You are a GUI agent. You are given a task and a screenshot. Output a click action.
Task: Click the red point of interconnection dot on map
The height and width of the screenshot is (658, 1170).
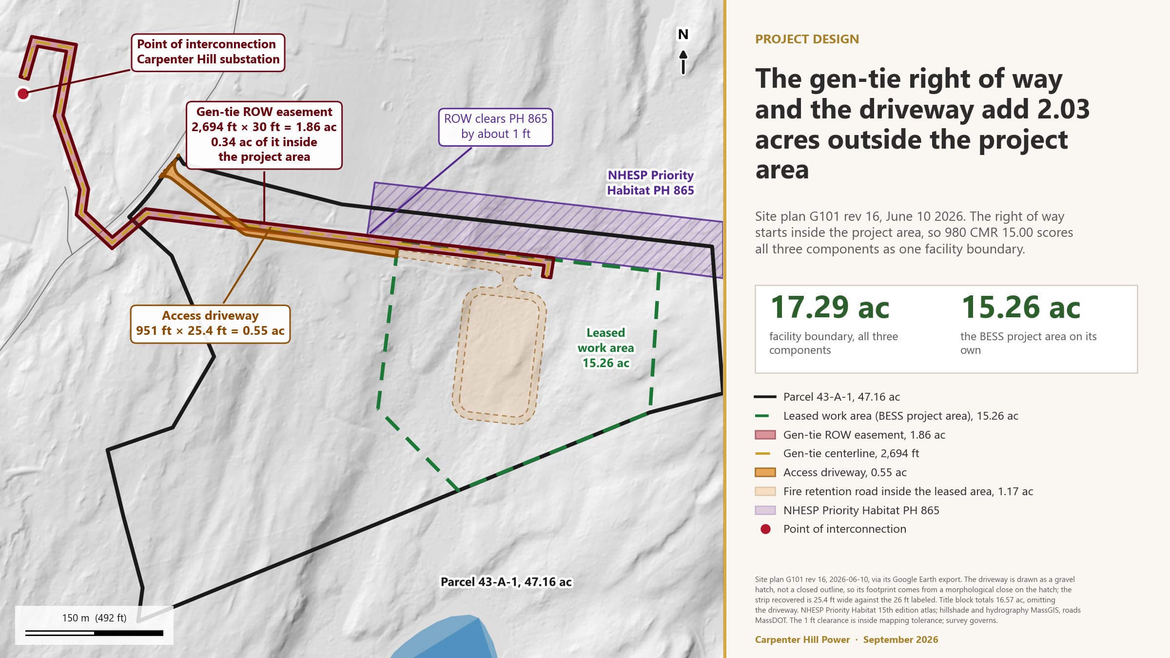23,94
